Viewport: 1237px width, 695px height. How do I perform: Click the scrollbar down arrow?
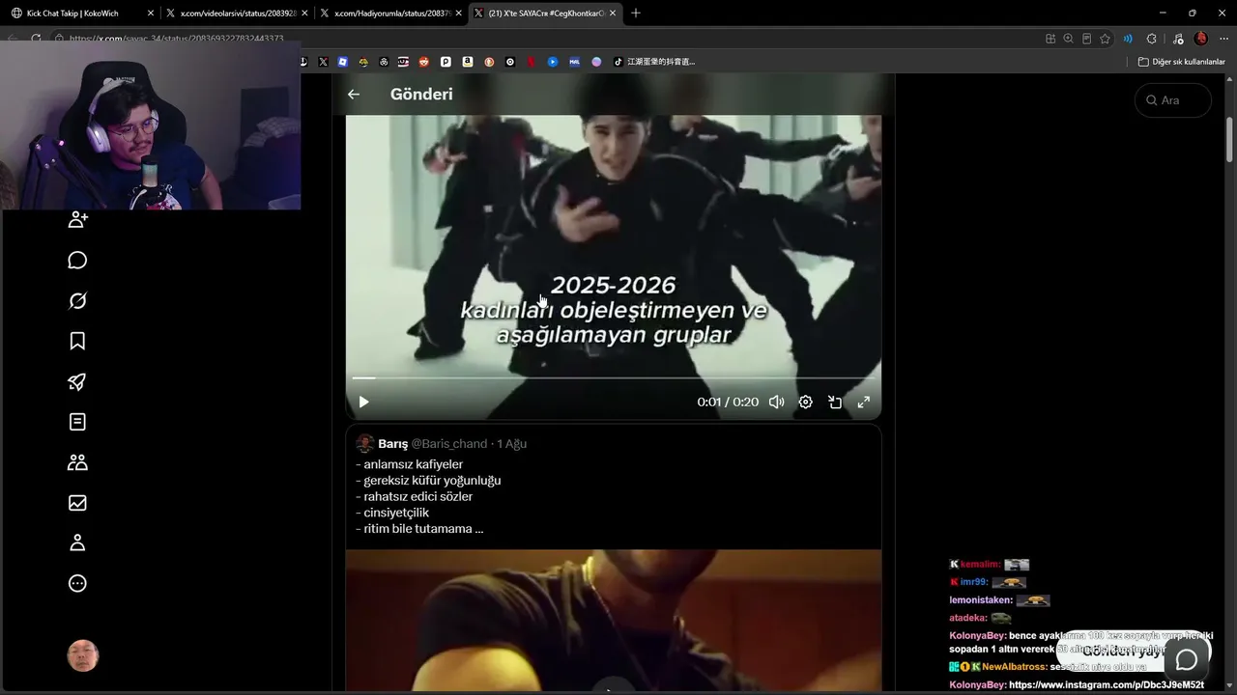1230,687
